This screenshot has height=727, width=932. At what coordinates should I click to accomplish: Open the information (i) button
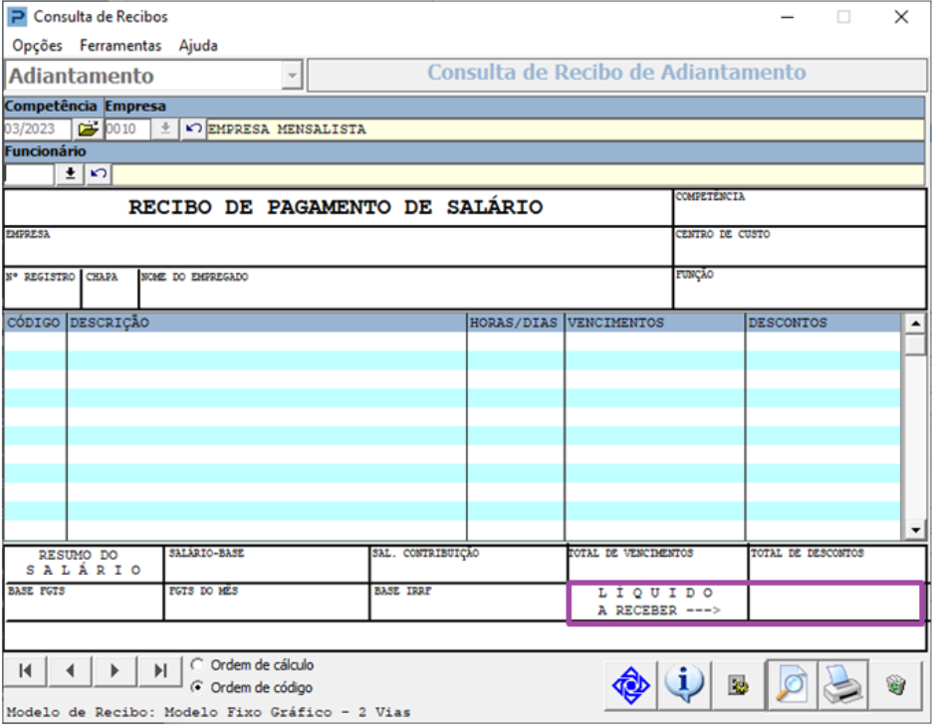[684, 685]
